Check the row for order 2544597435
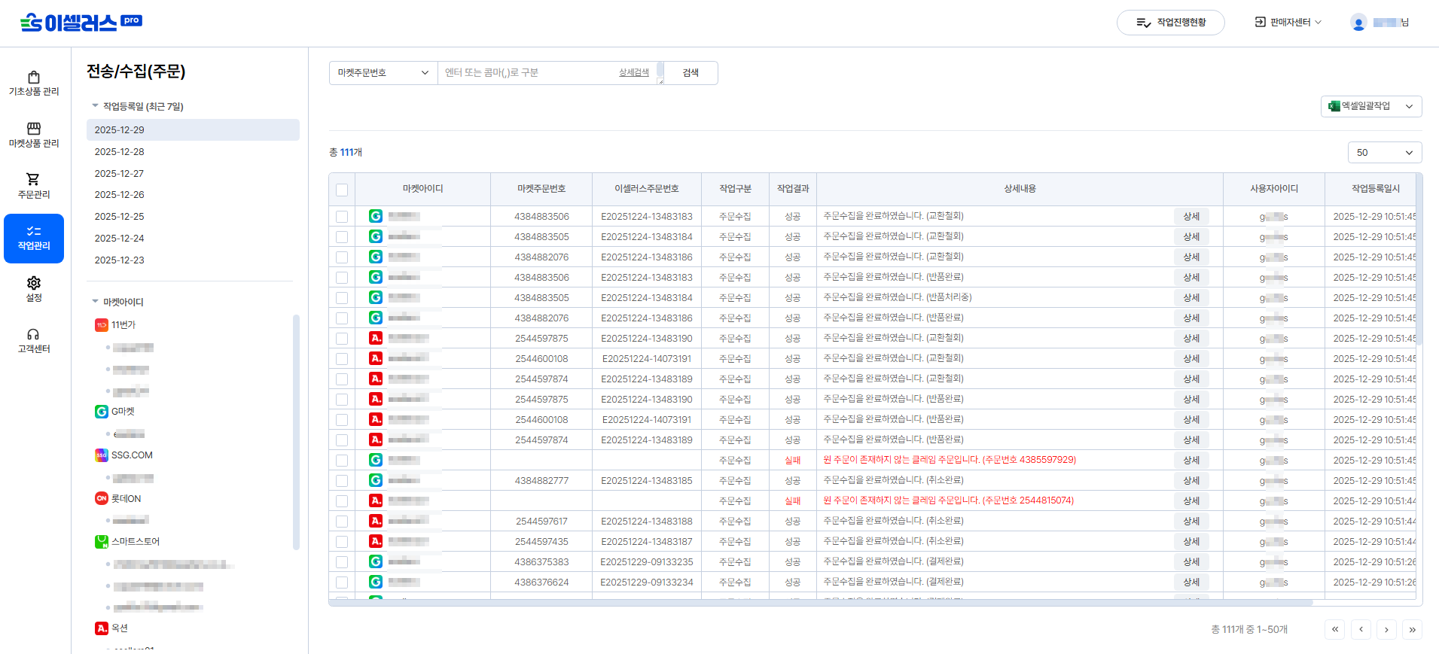The height and width of the screenshot is (654, 1439). [x=342, y=542]
